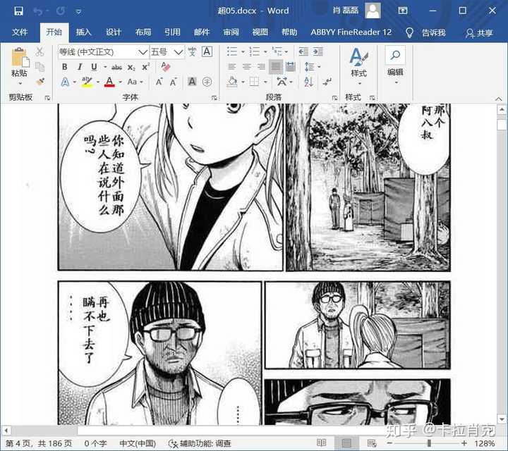The width and height of the screenshot is (508, 451).
Task: Save the document using the floppy icon
Action: [18, 11]
